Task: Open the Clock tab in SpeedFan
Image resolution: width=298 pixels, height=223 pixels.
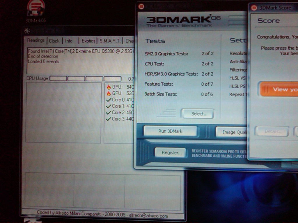Action: pyautogui.click(x=54, y=41)
